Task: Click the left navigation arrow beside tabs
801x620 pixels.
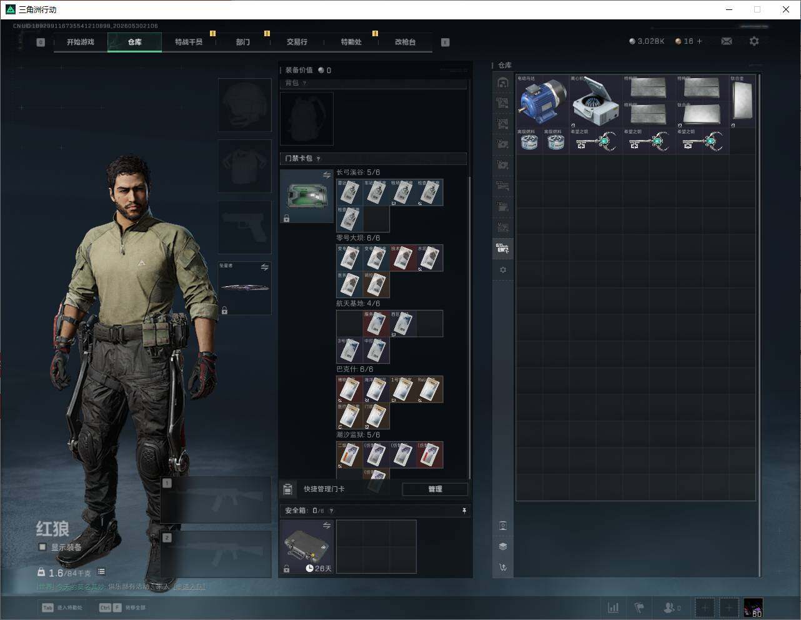Action: coord(41,42)
